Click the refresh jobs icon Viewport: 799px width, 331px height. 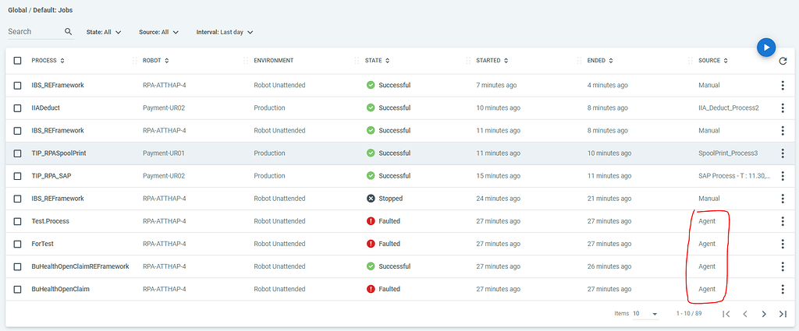783,61
